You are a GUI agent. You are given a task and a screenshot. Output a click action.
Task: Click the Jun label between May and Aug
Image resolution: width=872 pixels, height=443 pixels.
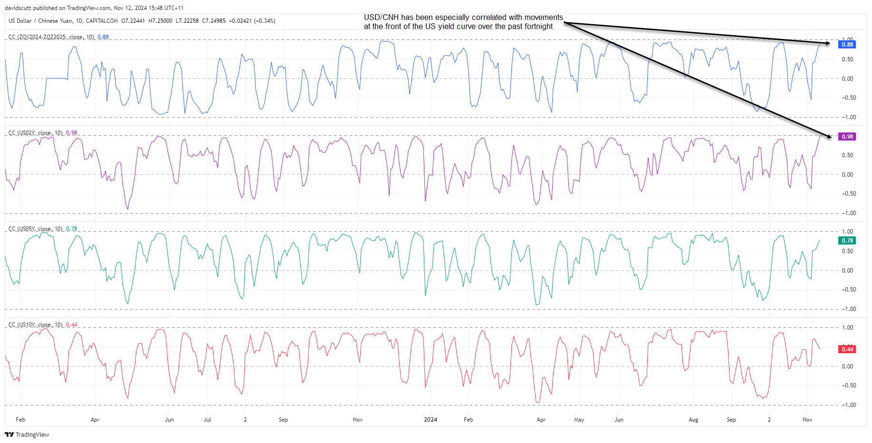(619, 420)
